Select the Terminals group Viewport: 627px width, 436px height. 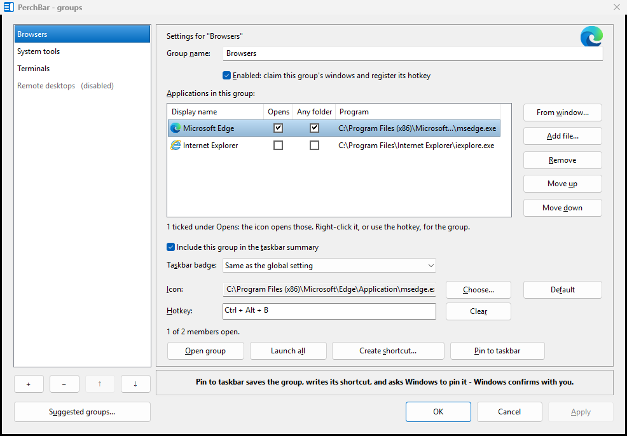83,69
